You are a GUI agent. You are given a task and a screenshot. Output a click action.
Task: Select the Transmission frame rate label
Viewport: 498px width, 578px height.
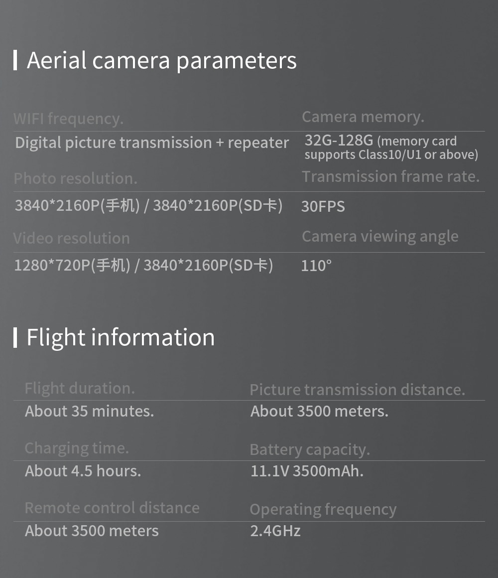[391, 176]
